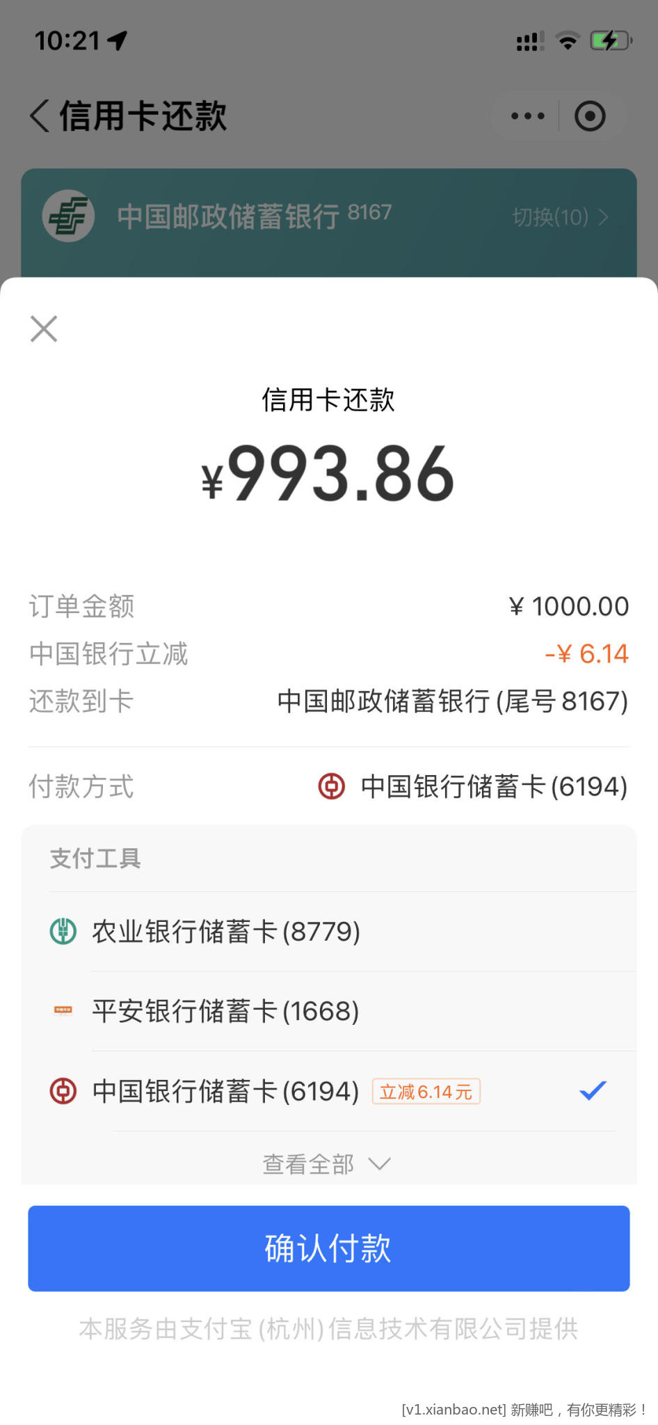
Task: Expand 查看全部 to show all cards
Action: 326,1163
